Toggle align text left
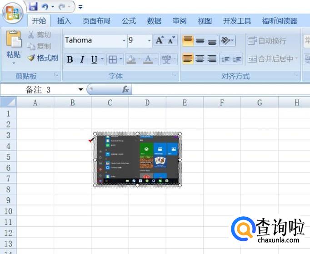This screenshot has height=254, width=310. [188, 59]
